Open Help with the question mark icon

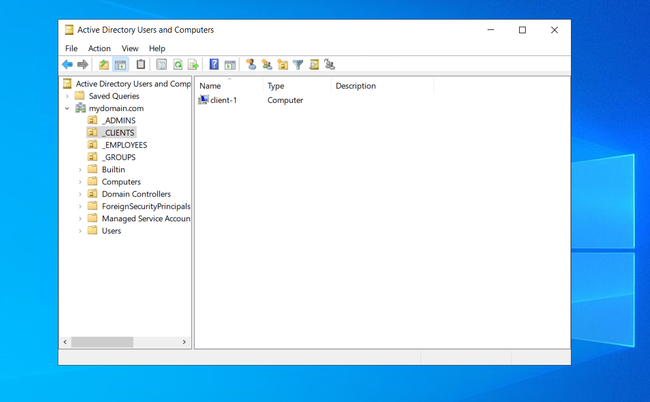(214, 65)
